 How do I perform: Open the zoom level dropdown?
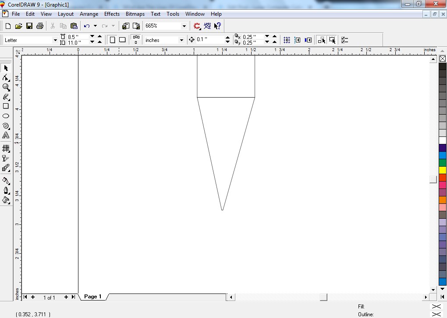click(x=184, y=26)
